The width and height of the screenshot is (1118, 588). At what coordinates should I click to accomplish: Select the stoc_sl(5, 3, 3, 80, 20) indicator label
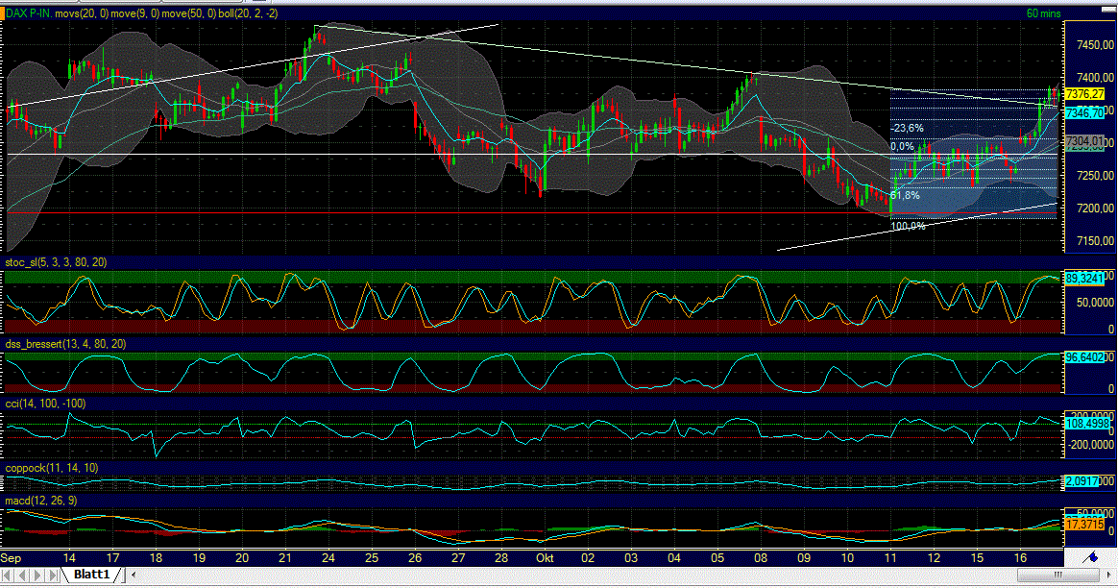pyautogui.click(x=57, y=262)
